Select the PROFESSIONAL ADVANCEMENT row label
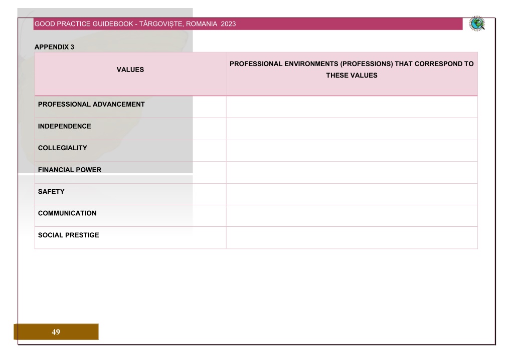 91,104
